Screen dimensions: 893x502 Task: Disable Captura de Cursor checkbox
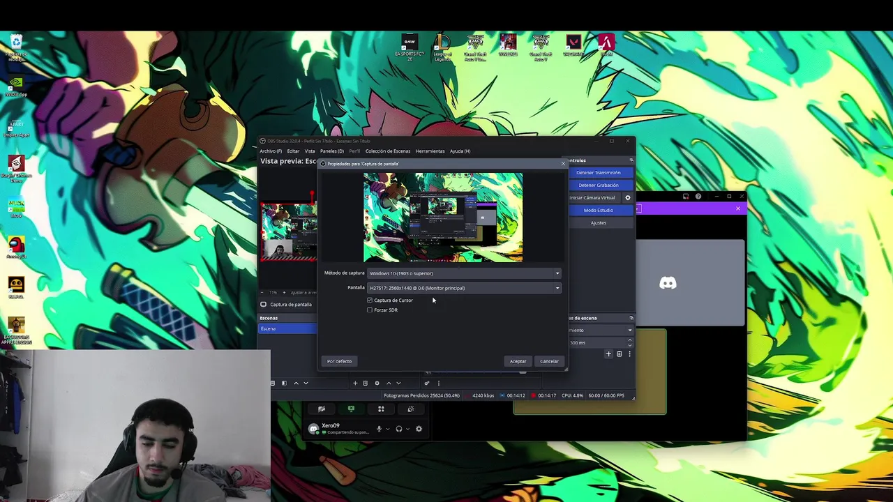370,301
